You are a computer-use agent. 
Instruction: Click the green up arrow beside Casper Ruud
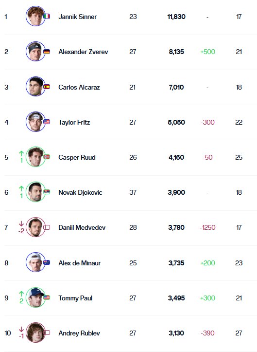click(21, 153)
